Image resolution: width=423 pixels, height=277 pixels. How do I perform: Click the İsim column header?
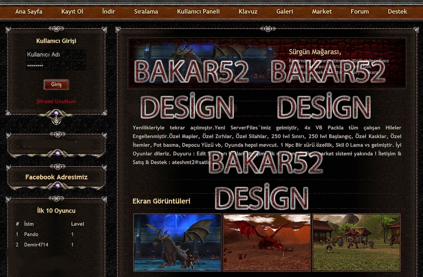[x=29, y=224]
